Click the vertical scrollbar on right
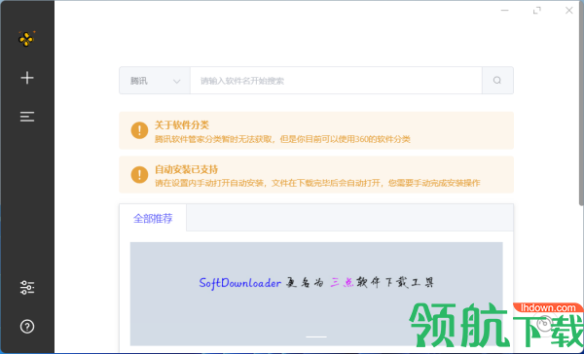Image resolution: width=584 pixels, height=354 pixels. pos(581,102)
